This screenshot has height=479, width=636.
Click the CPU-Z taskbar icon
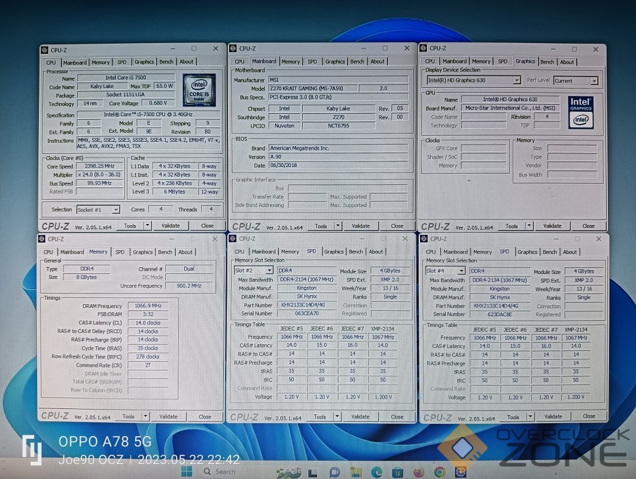click(x=460, y=472)
